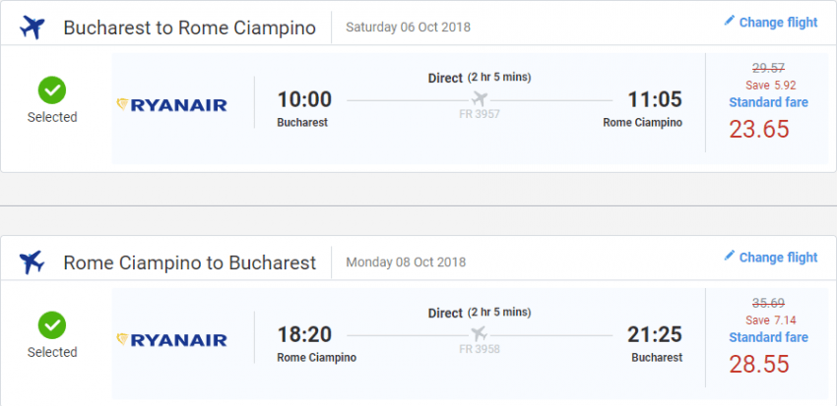
Task: Open Change flight for Bucharest to Rome Ciampino
Action: (x=778, y=23)
